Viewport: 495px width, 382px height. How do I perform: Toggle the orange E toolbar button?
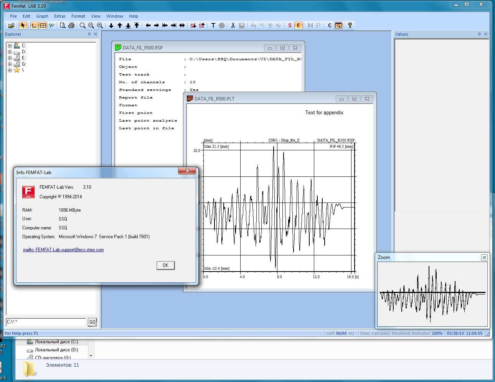299,26
